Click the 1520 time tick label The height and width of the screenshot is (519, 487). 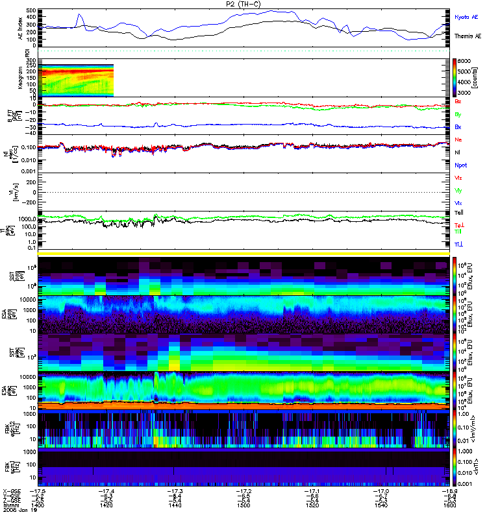click(312, 505)
